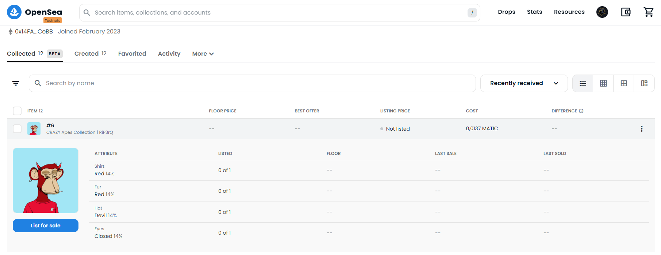The width and height of the screenshot is (661, 255).
Task: Click the Joined February 2023 text
Action: (89, 32)
